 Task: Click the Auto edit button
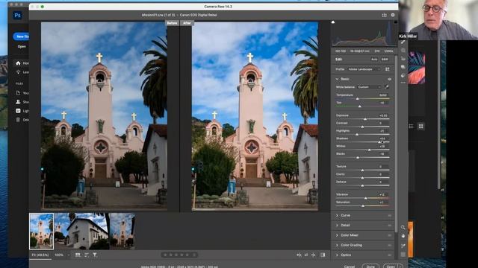(x=374, y=60)
